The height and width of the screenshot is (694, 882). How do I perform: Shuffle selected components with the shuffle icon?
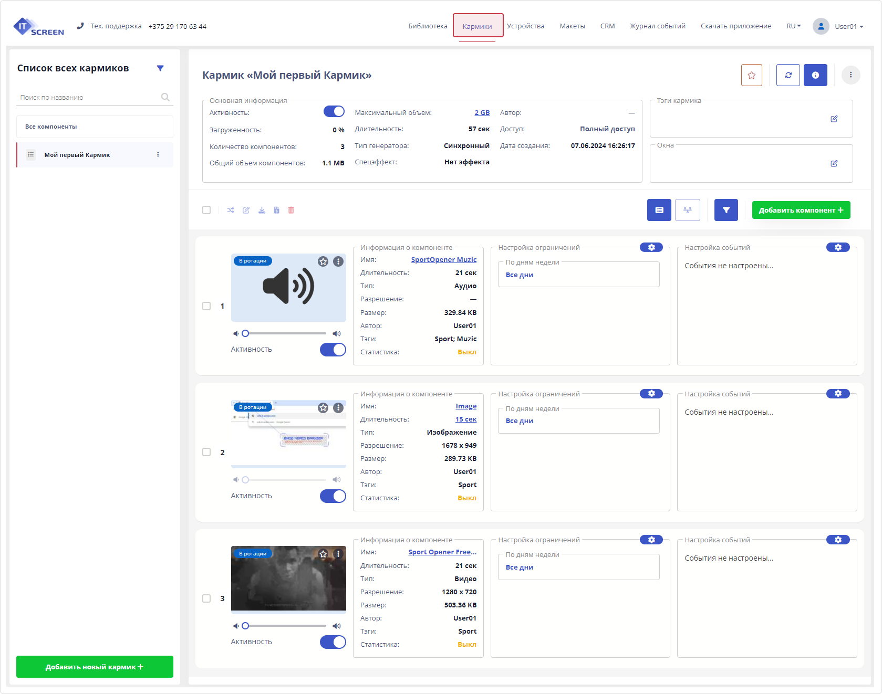[x=231, y=210]
